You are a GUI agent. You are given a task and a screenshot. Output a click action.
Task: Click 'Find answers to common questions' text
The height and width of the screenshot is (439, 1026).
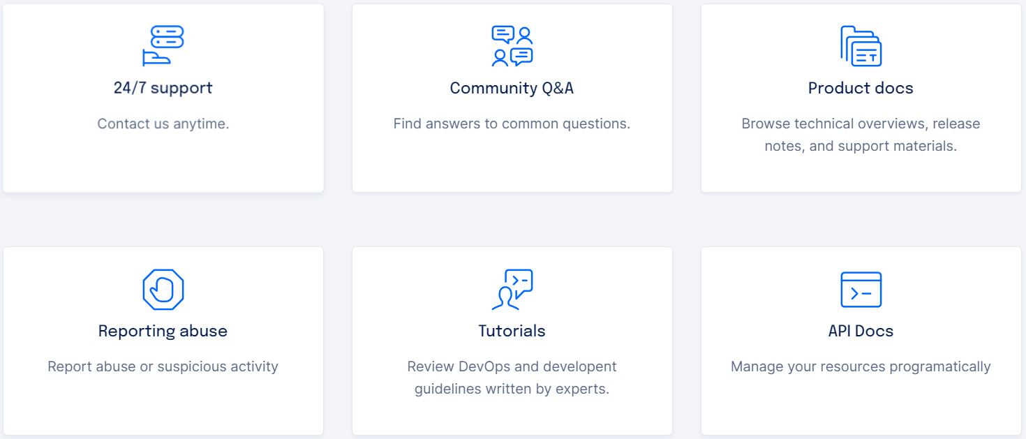coord(512,124)
